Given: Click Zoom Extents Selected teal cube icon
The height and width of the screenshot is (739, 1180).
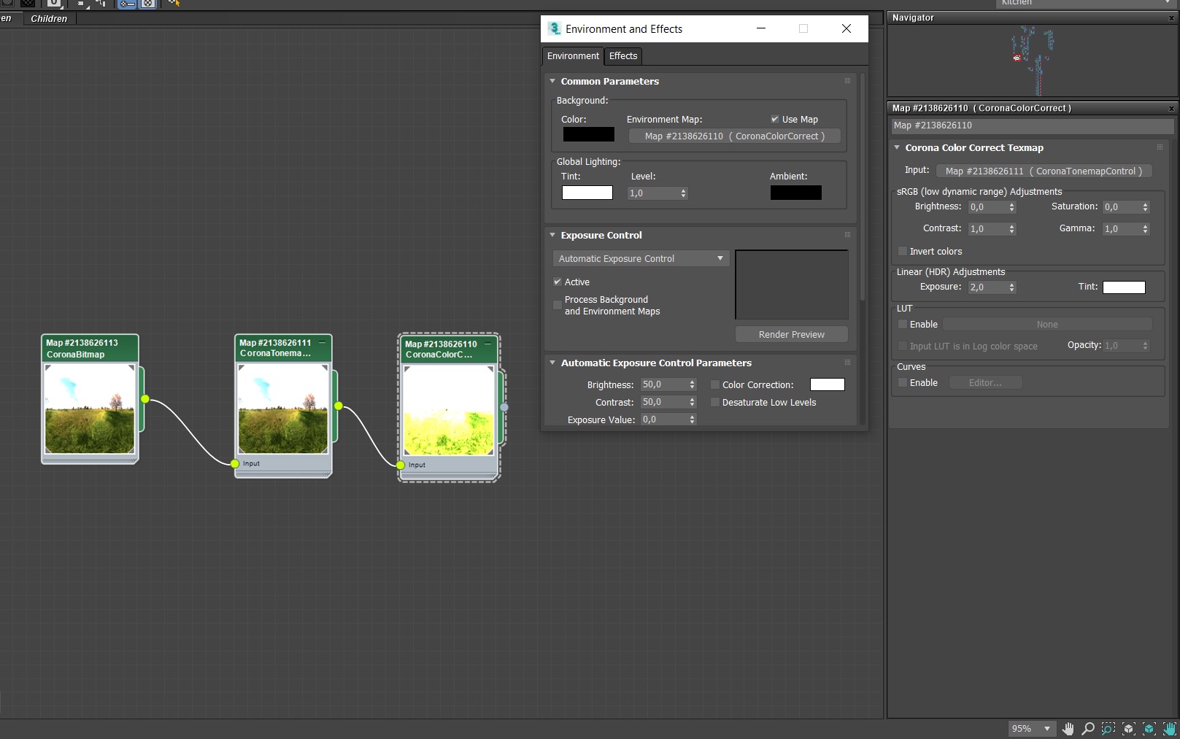Looking at the screenshot, I should [x=1149, y=728].
